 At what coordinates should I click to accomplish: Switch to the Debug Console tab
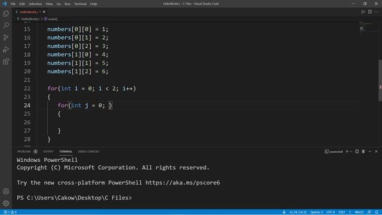pos(88,151)
